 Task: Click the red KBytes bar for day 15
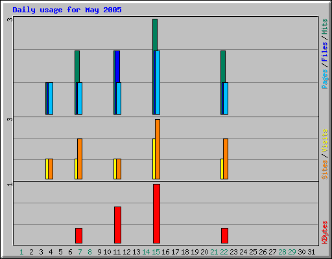(x=156, y=214)
